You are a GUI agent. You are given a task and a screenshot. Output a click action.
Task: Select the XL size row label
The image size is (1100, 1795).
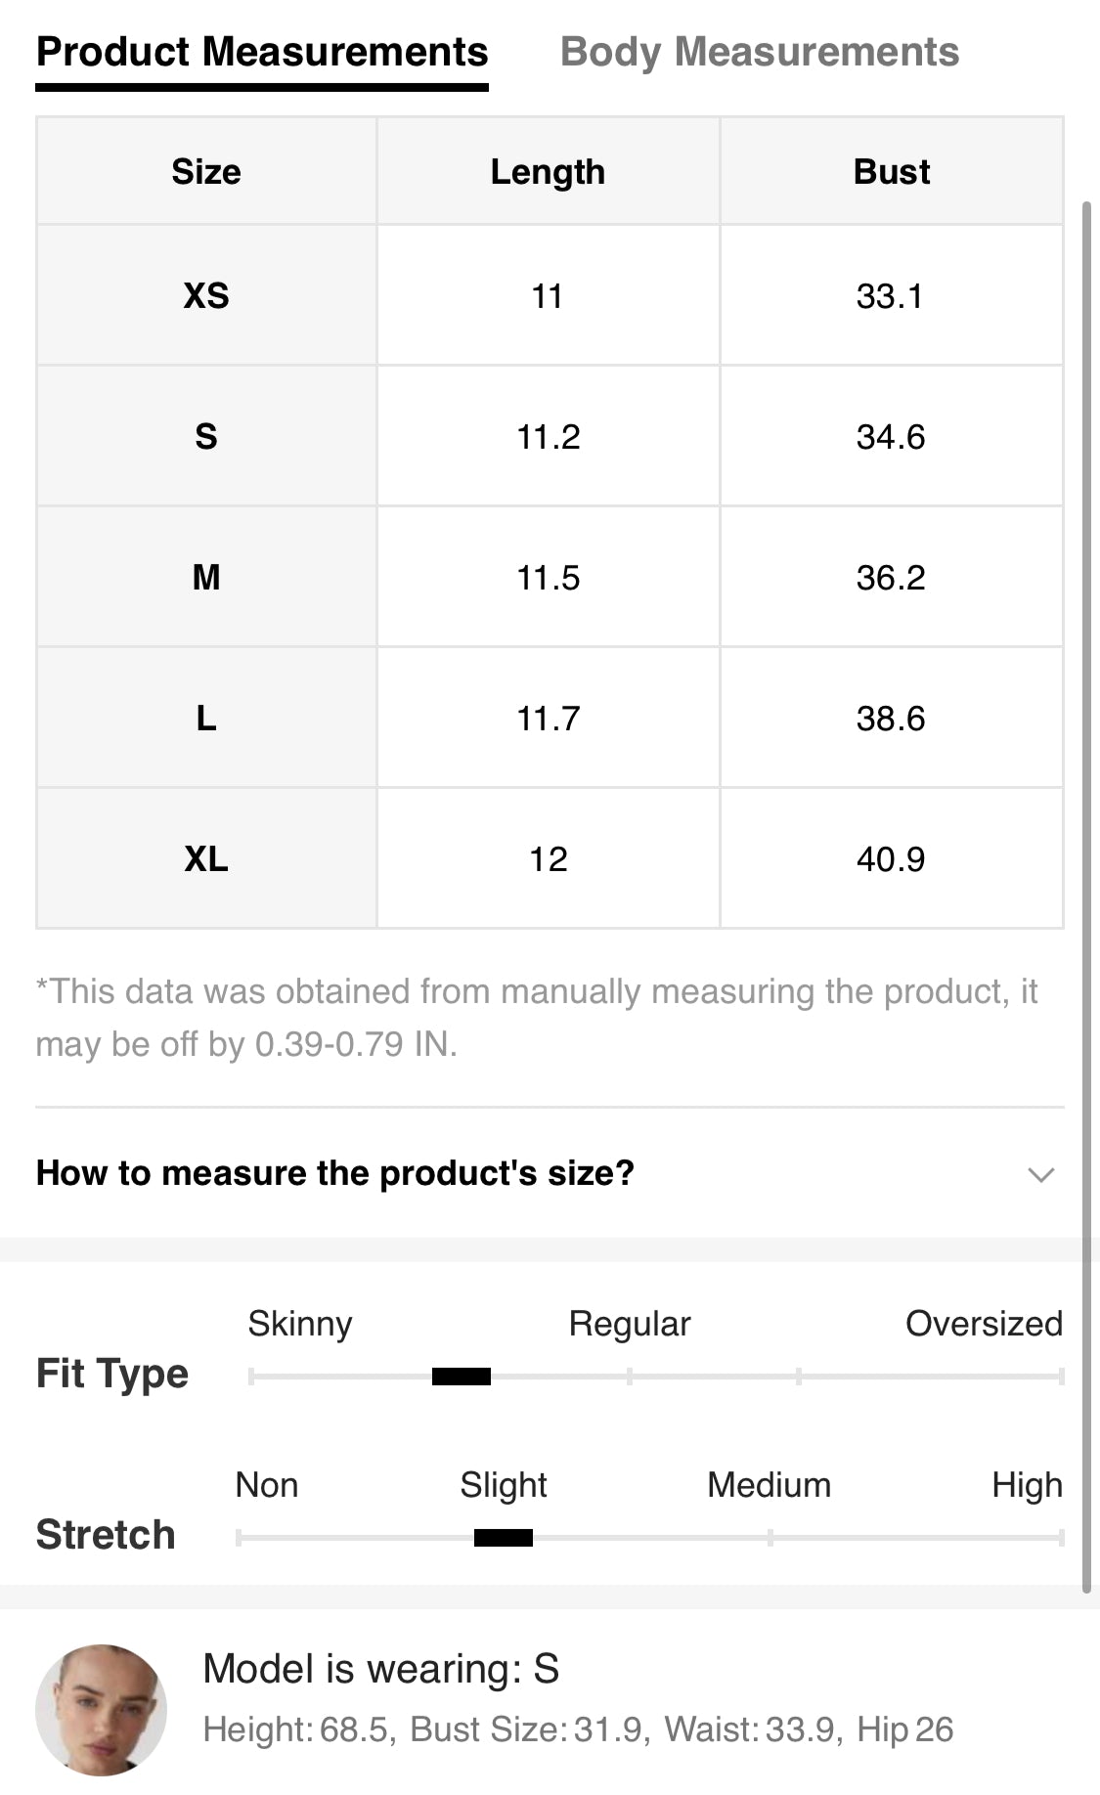206,858
